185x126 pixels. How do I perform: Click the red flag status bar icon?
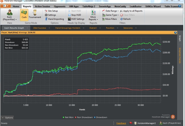[x=131, y=123]
